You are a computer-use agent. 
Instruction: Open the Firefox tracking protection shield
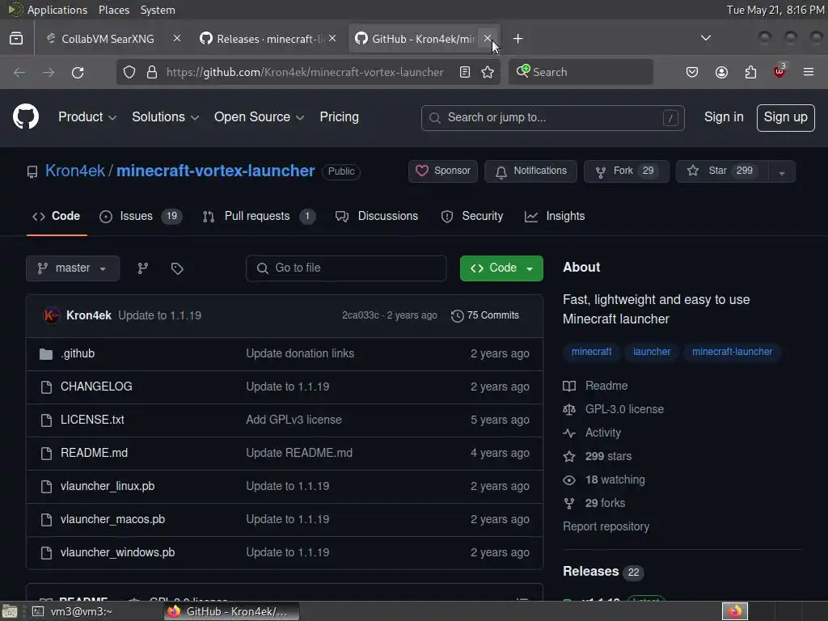tap(129, 72)
